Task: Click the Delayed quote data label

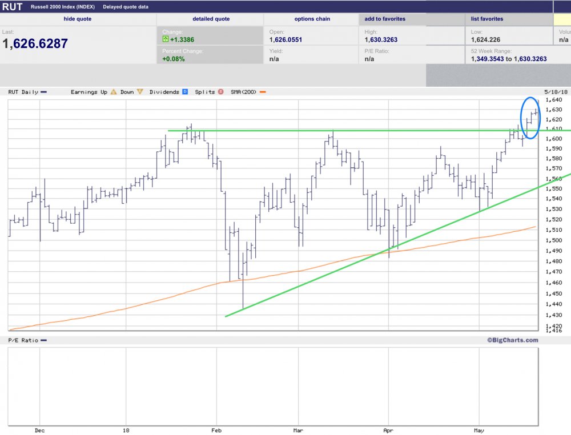Action: click(126, 7)
